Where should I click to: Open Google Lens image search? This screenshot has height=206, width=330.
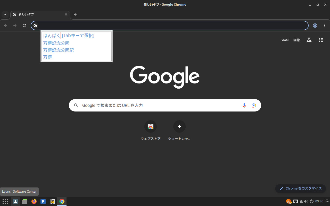coord(254,105)
